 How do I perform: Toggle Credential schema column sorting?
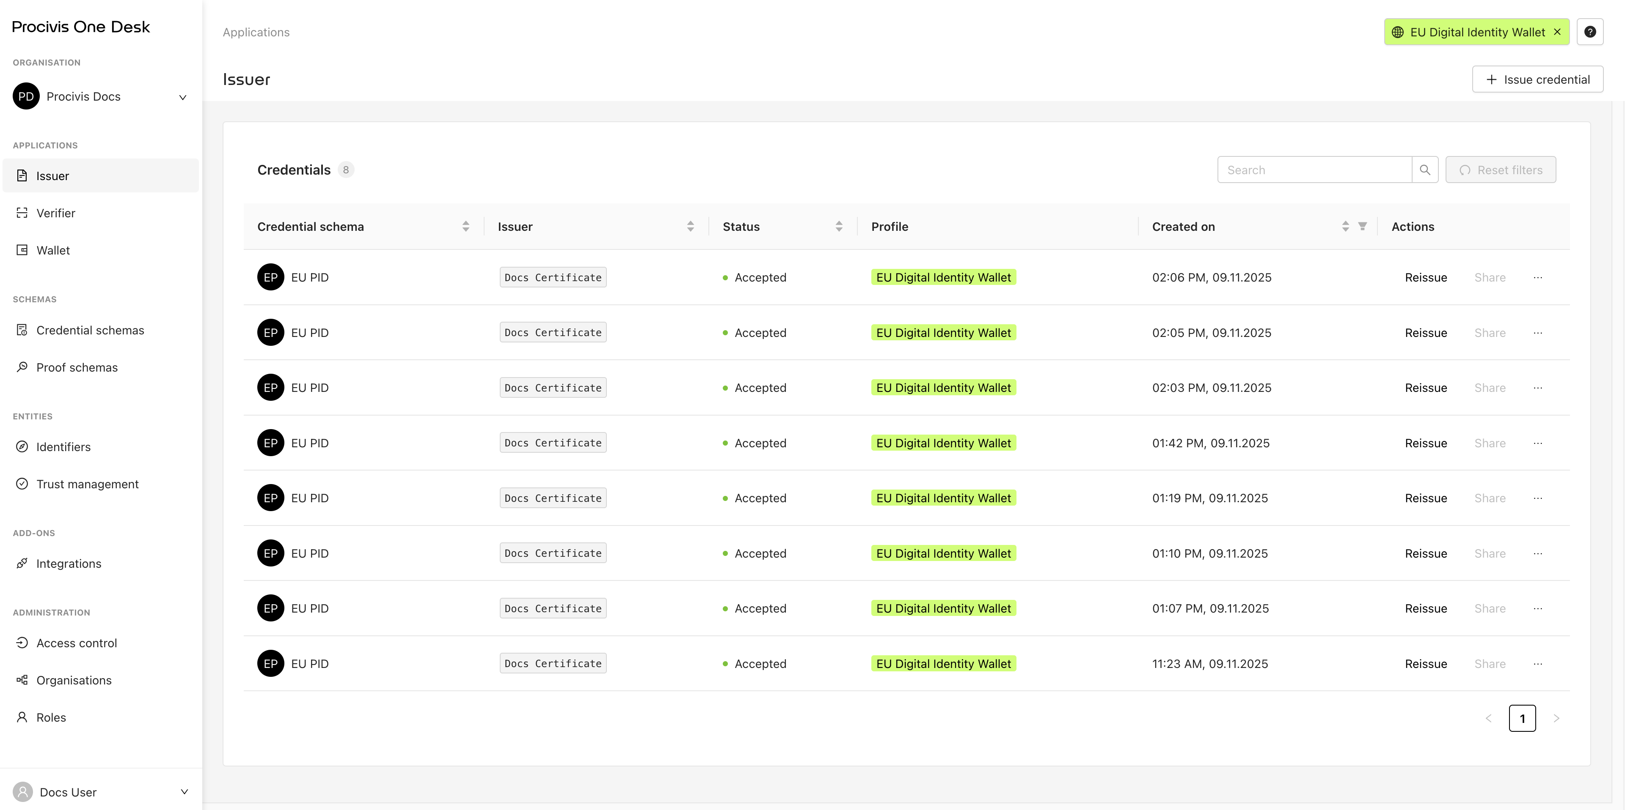pyautogui.click(x=465, y=226)
